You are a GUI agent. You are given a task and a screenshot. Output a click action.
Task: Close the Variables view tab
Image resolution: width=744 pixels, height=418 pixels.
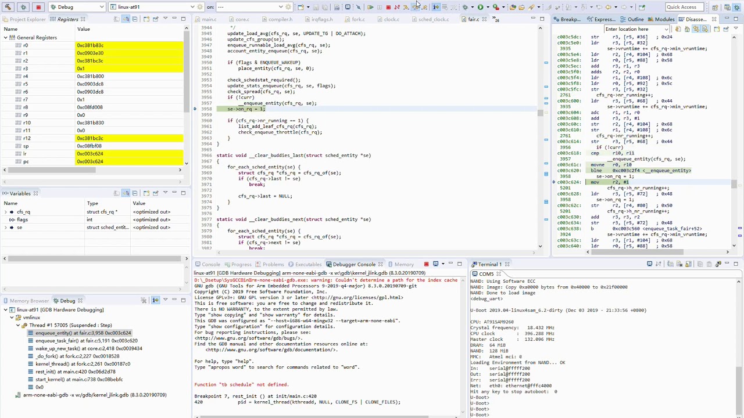pyautogui.click(x=35, y=193)
